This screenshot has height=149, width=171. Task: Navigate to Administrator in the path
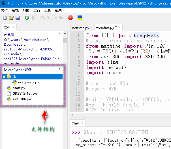coord(35,40)
